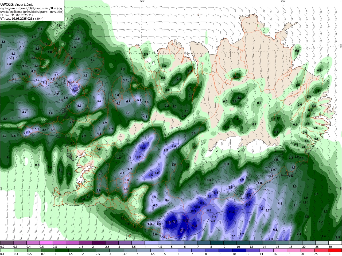This screenshot has width=342, height=256.
Task: Click the 6.7 precipitation value
Action: (x=166, y=151)
